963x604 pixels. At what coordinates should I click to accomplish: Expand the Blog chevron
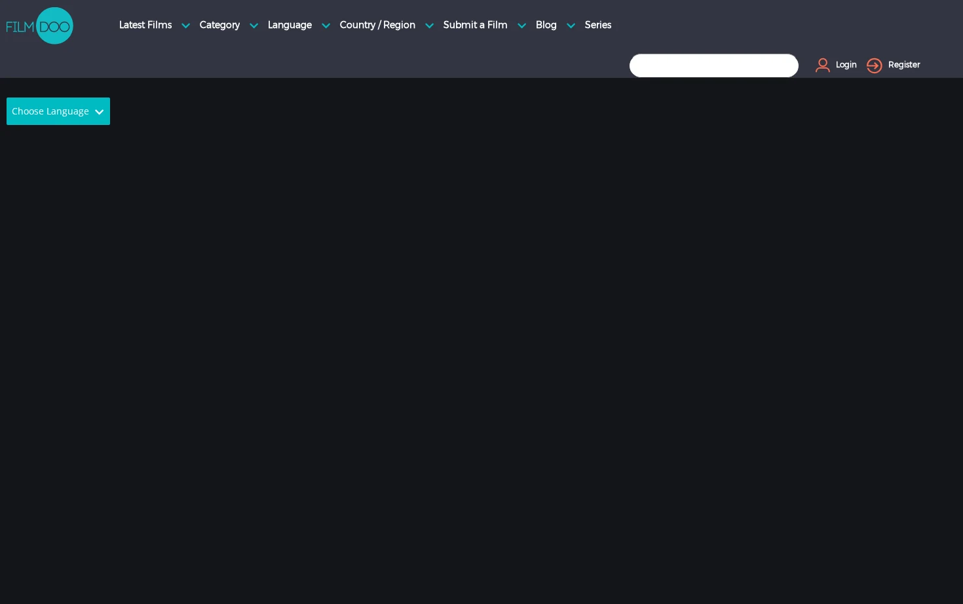[x=571, y=26]
